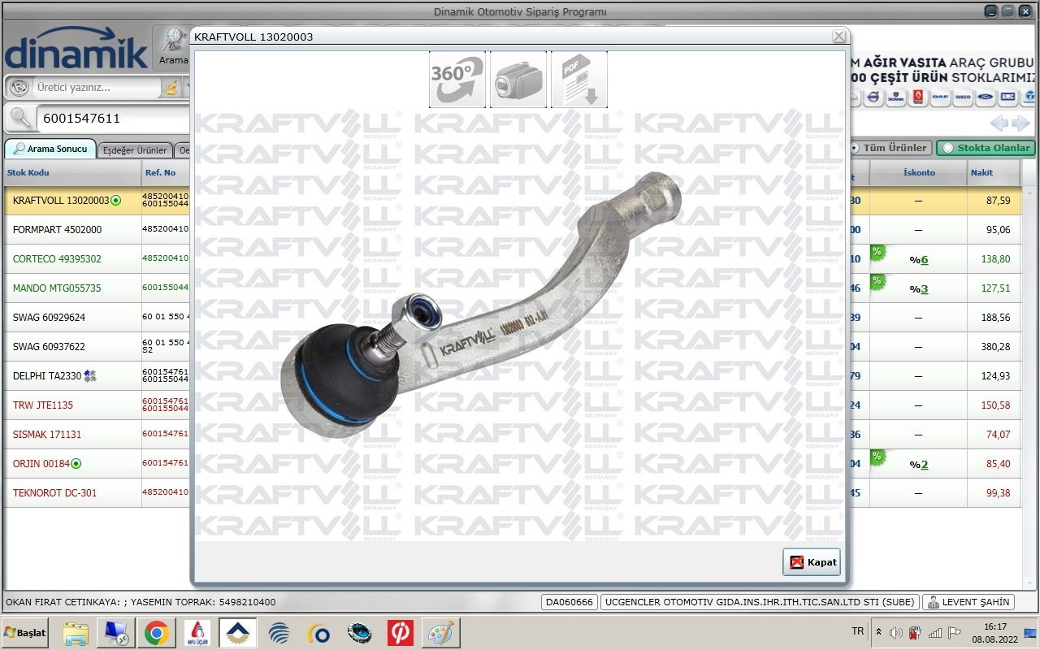Go to next banner with right arrow
Viewport: 1040px width, 650px height.
coord(1020,123)
